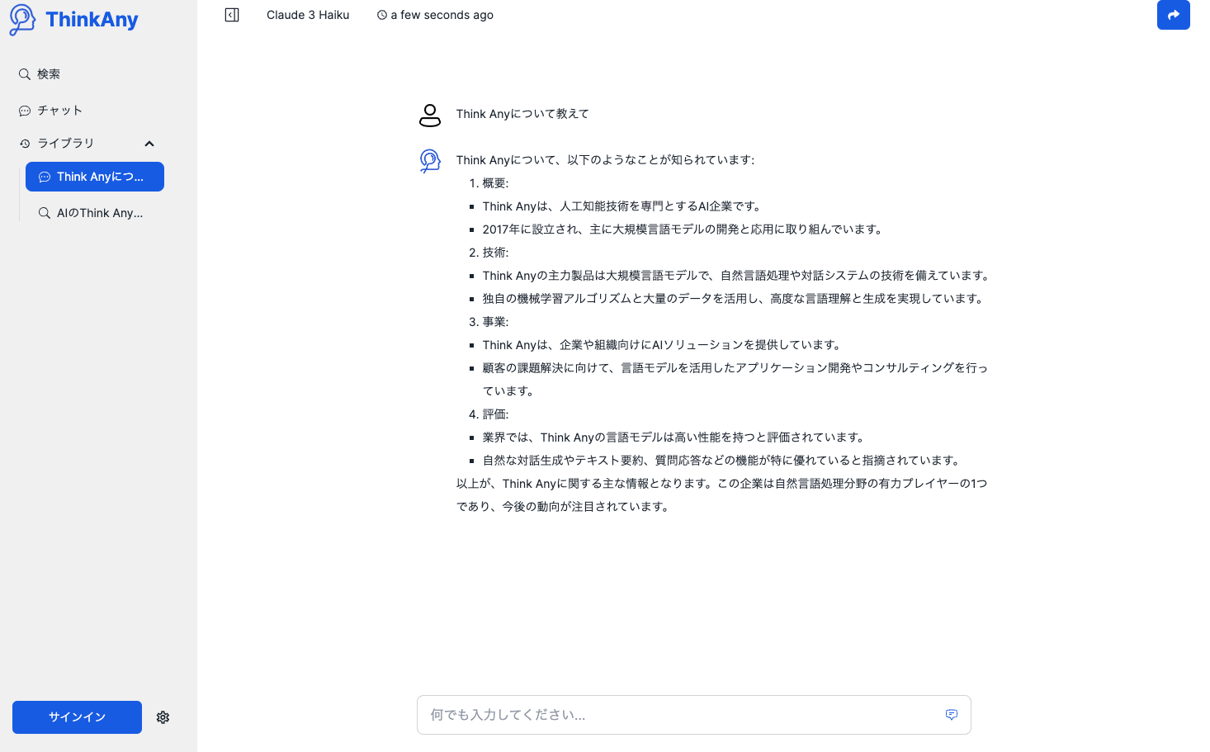Click the chat bubble icon beside チャット
The width and height of the screenshot is (1210, 752).
(x=24, y=110)
